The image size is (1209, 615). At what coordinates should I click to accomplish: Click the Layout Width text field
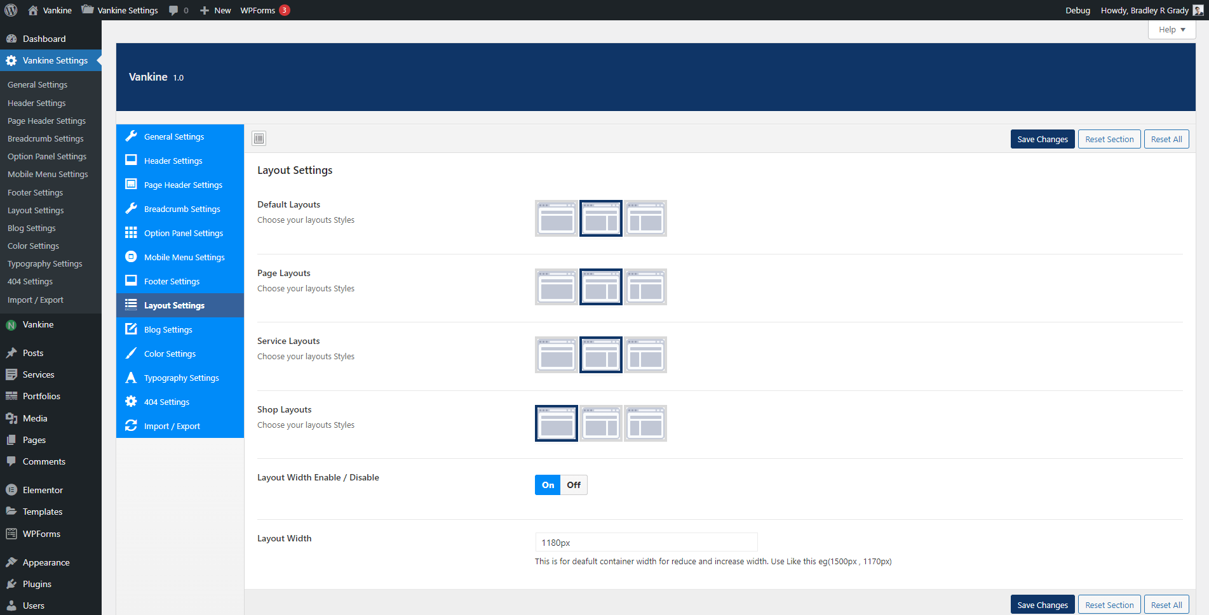(646, 543)
